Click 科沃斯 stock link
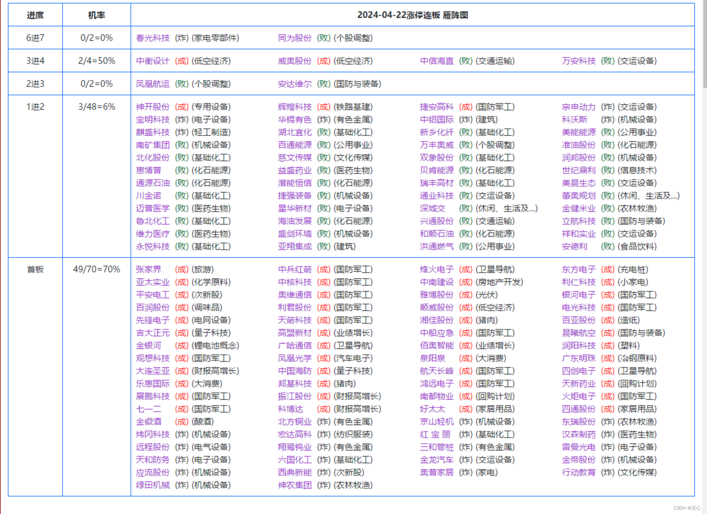 click(x=574, y=120)
